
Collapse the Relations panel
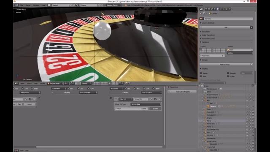tap(205, 42)
